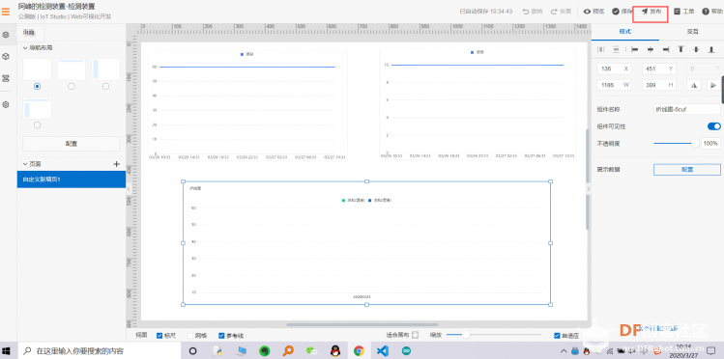Click the Y position input field
The width and height of the screenshot is (724, 359).
pyautogui.click(x=659, y=69)
